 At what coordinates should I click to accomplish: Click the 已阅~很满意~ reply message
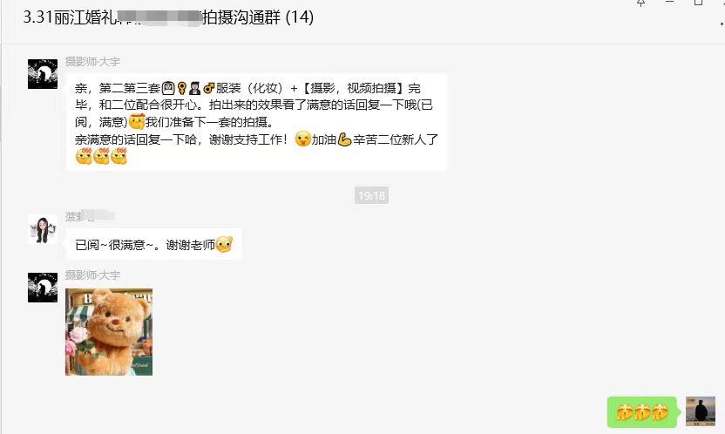point(153,245)
